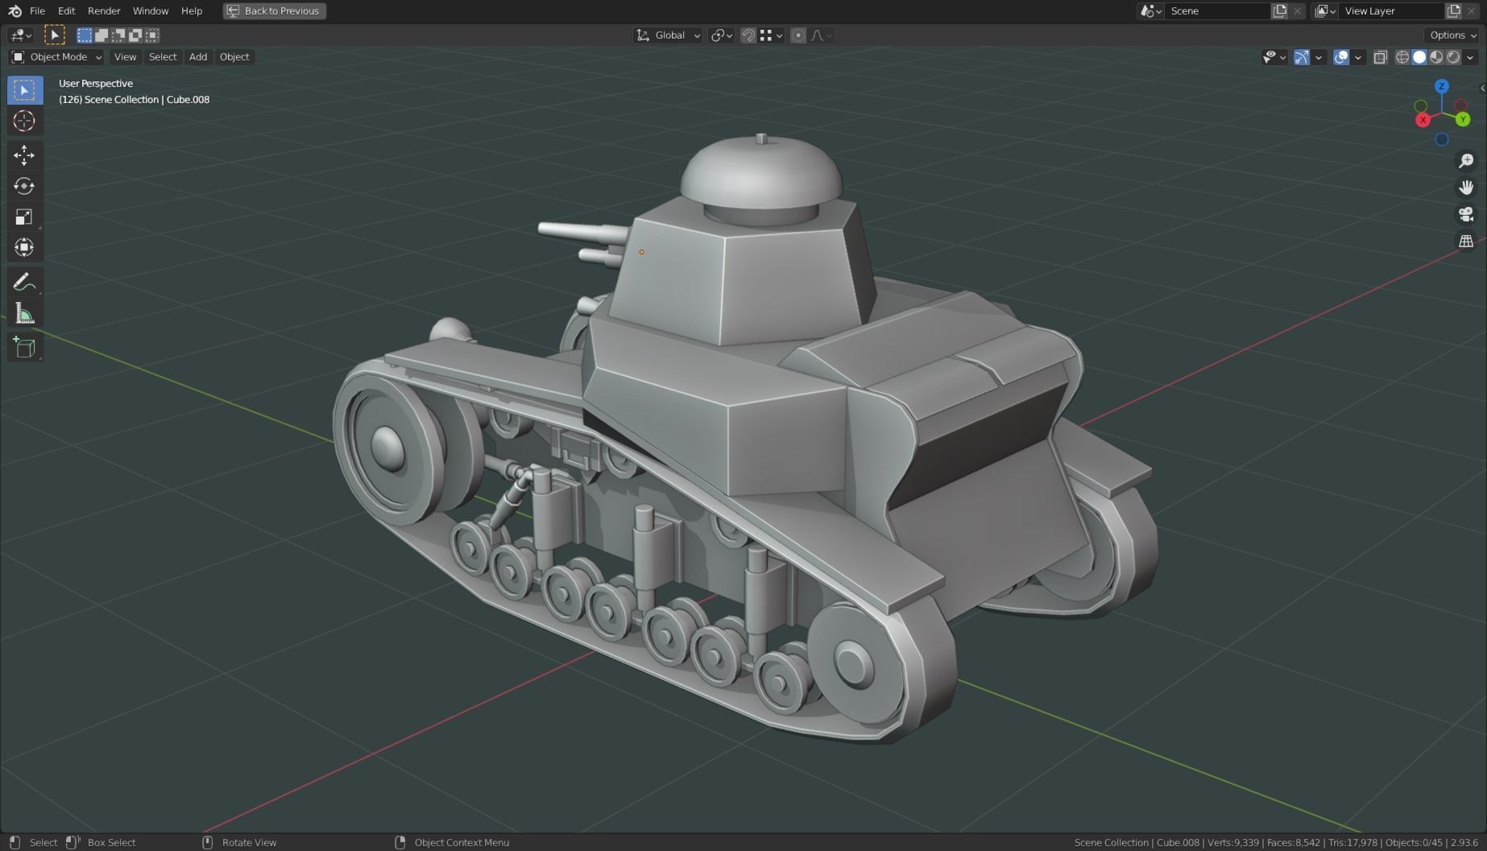Screen dimensions: 1487x851
Task: Open the Render menu
Action: click(104, 10)
